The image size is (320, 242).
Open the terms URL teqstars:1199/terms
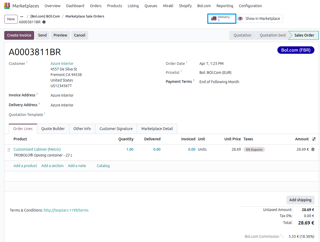[66, 210]
